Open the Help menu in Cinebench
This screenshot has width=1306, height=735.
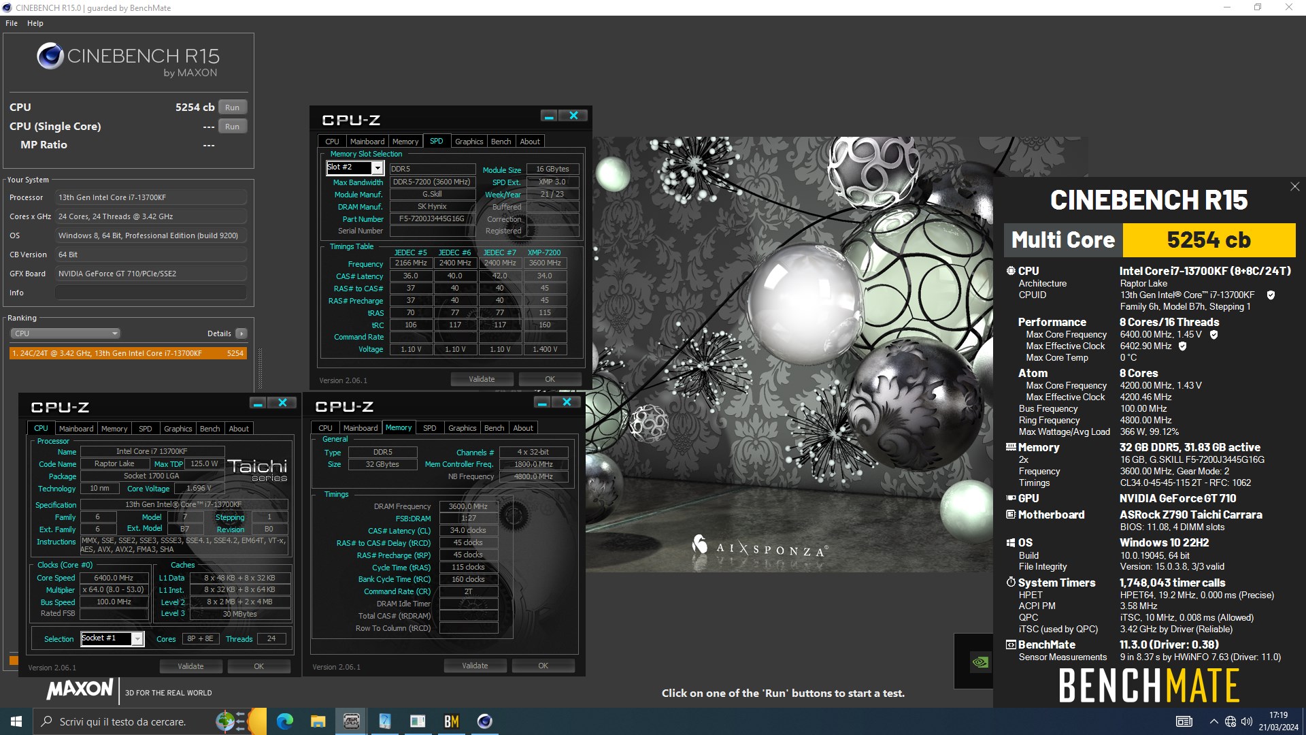tap(35, 23)
